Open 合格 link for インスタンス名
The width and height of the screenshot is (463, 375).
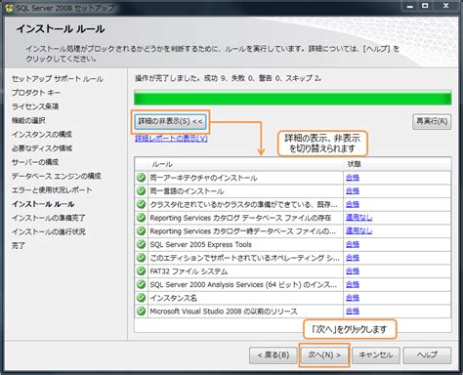(353, 298)
